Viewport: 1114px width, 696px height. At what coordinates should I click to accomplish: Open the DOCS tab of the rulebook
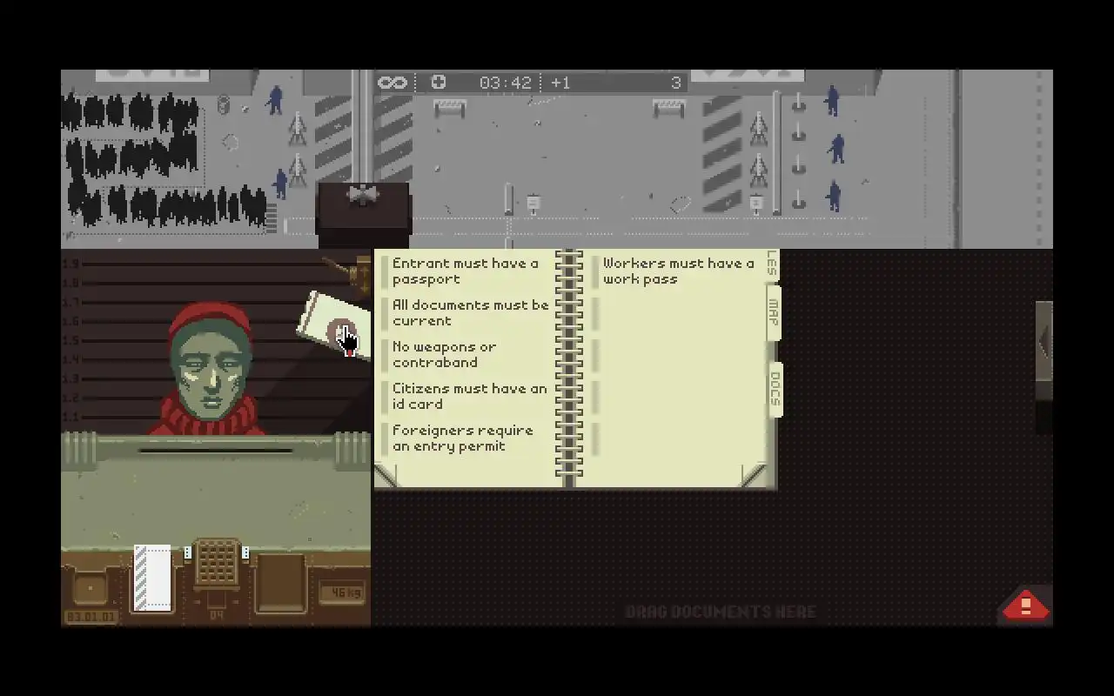pyautogui.click(x=775, y=389)
